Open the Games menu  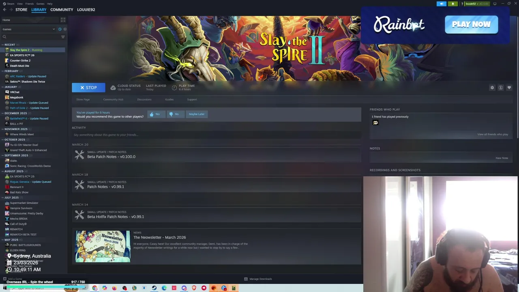(x=40, y=4)
